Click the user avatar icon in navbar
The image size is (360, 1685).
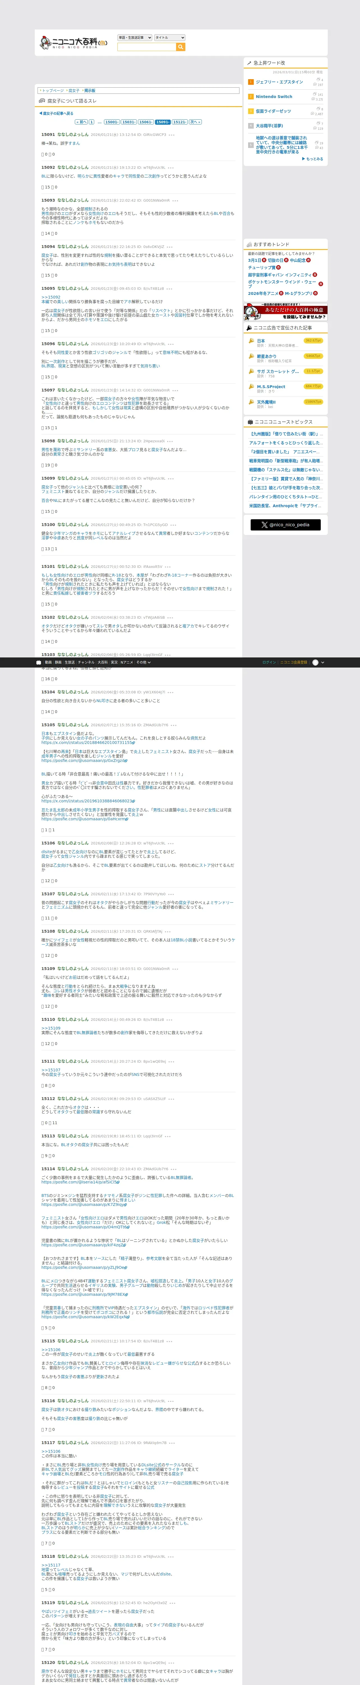point(316,662)
